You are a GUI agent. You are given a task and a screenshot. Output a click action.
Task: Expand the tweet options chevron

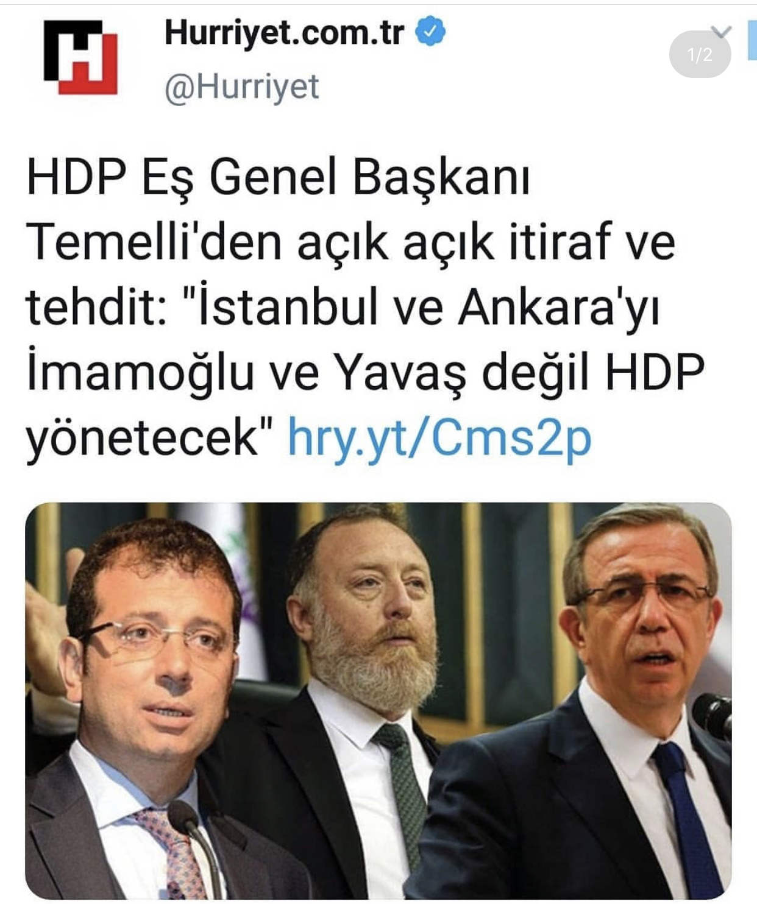point(722,31)
